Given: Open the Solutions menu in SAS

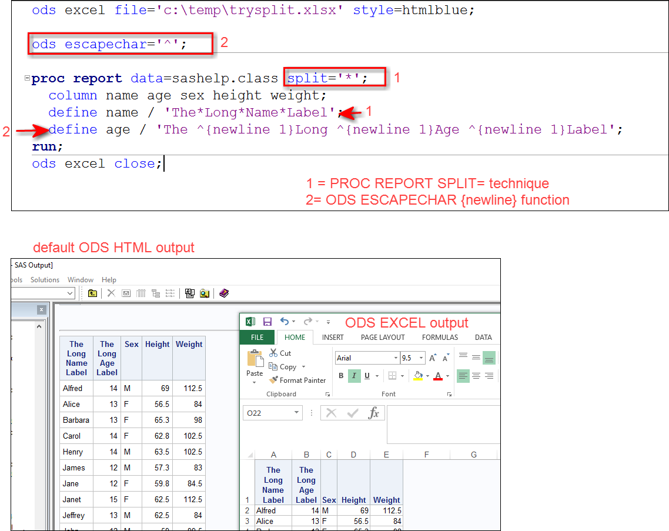Looking at the screenshot, I should [x=45, y=280].
